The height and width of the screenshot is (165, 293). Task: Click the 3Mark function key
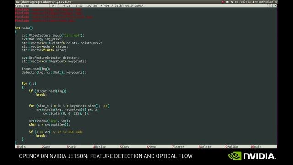point(71,147)
